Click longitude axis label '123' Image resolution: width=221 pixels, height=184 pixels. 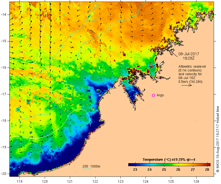(x=120, y=181)
